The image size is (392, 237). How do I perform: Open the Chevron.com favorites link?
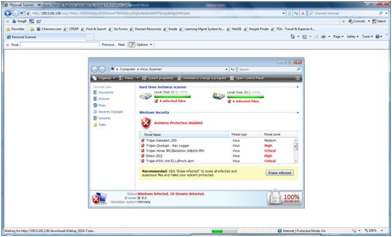tap(49, 29)
